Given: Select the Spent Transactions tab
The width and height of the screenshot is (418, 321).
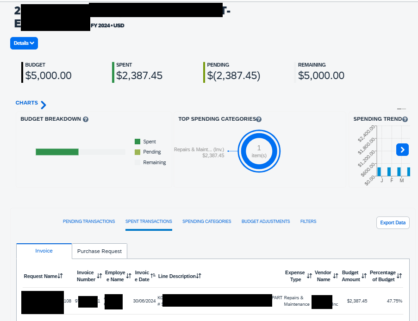Looking at the screenshot, I should pyautogui.click(x=149, y=222).
